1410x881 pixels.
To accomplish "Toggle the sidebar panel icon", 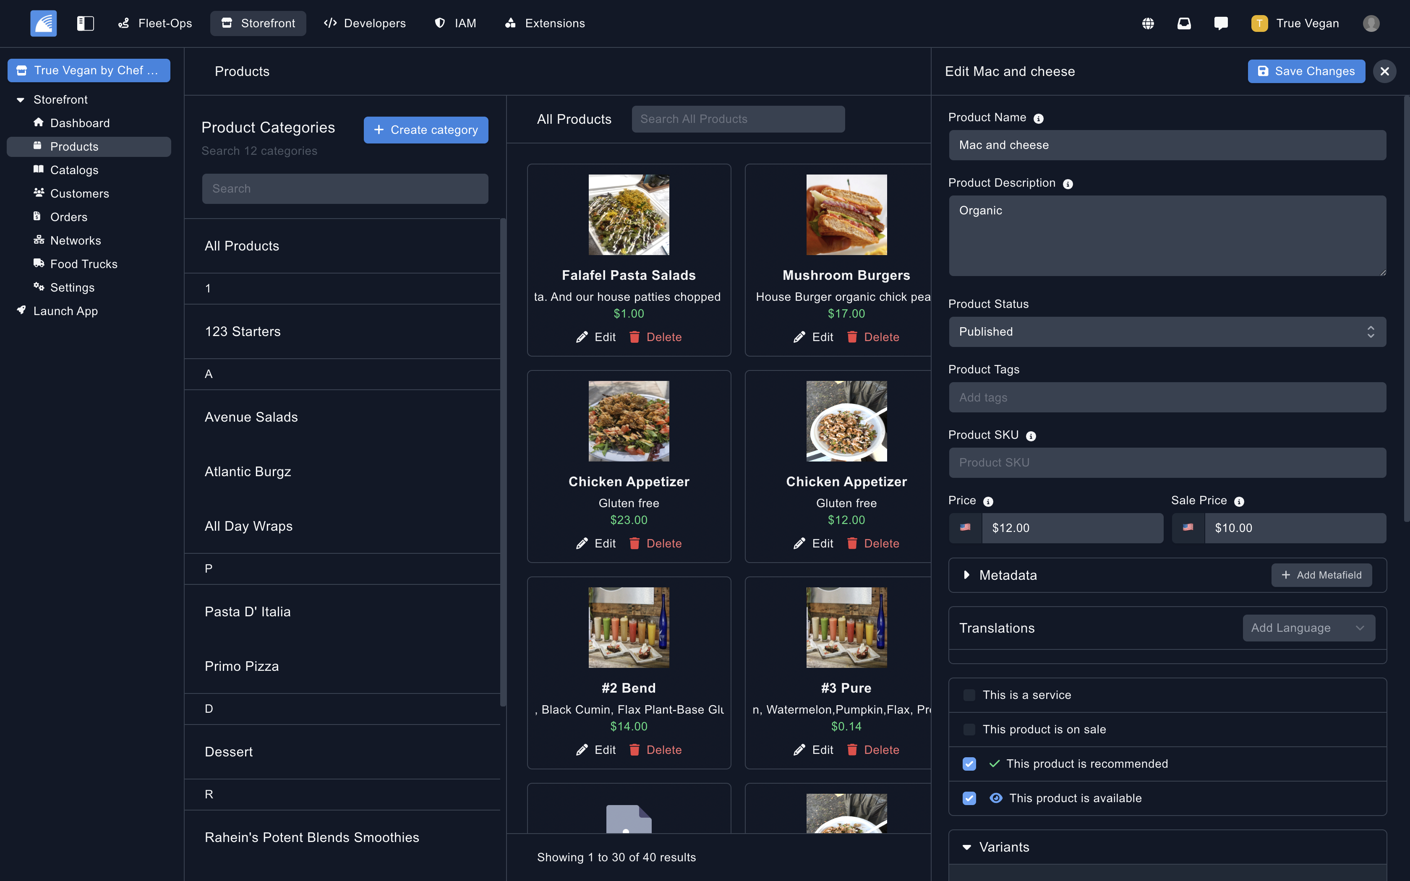I will 85,23.
